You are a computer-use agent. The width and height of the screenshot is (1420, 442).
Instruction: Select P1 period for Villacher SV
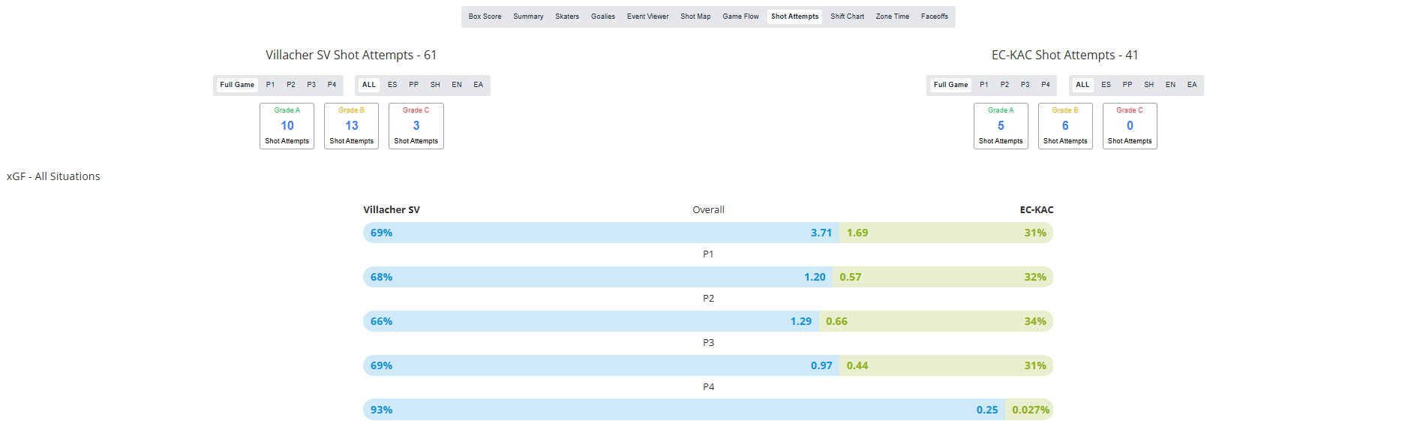[270, 85]
